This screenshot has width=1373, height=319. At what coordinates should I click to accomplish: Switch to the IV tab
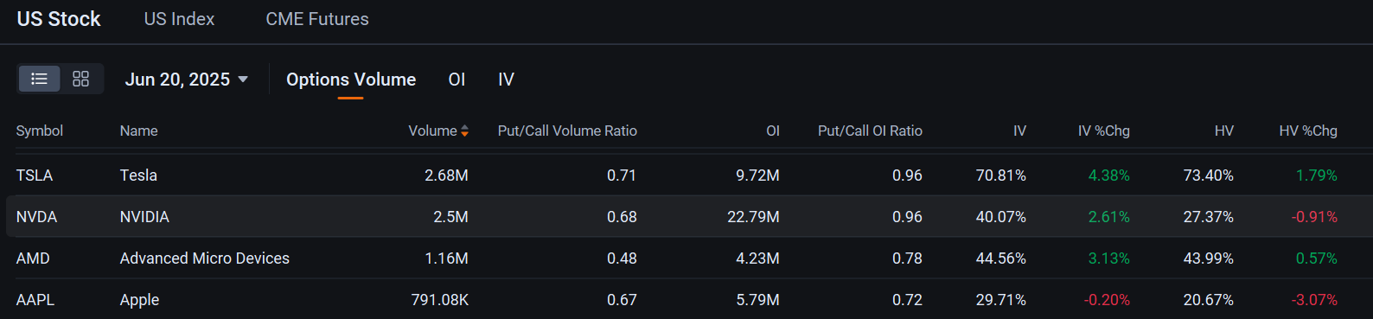(x=506, y=80)
